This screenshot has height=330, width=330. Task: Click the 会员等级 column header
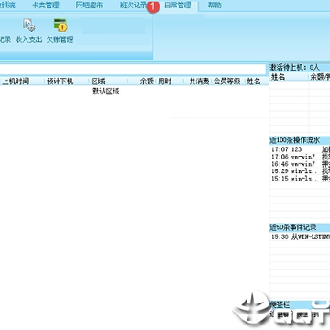(x=226, y=82)
